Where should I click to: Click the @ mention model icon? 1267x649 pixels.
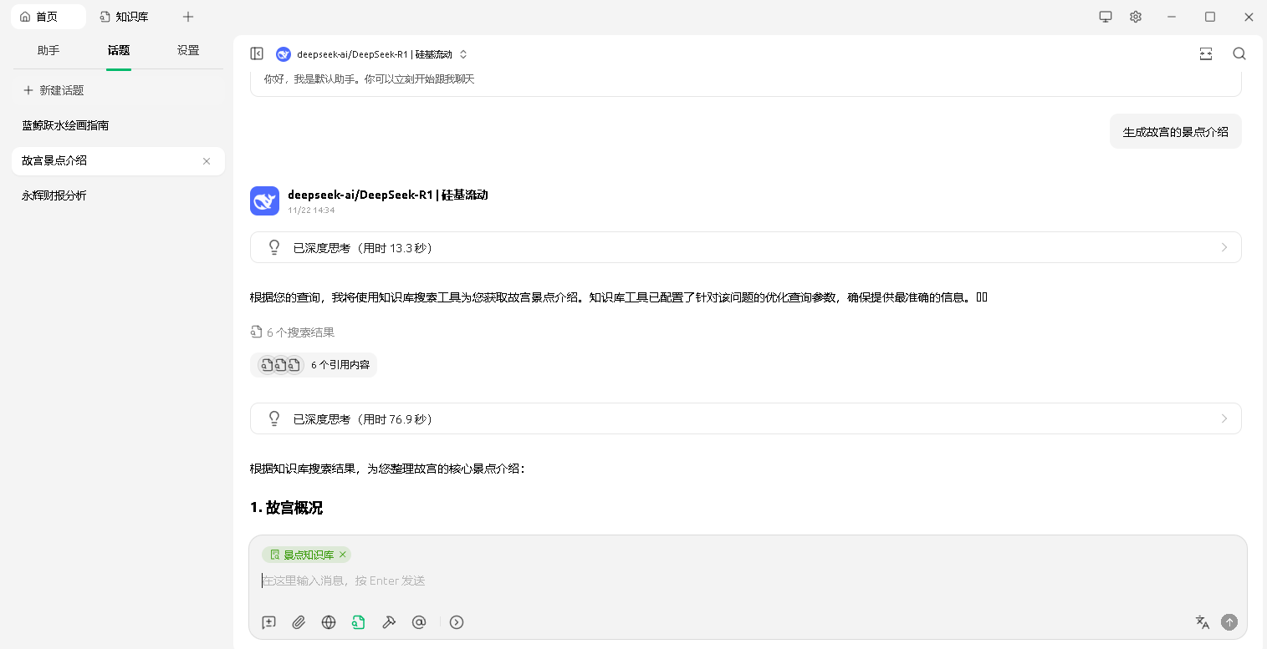(x=419, y=622)
